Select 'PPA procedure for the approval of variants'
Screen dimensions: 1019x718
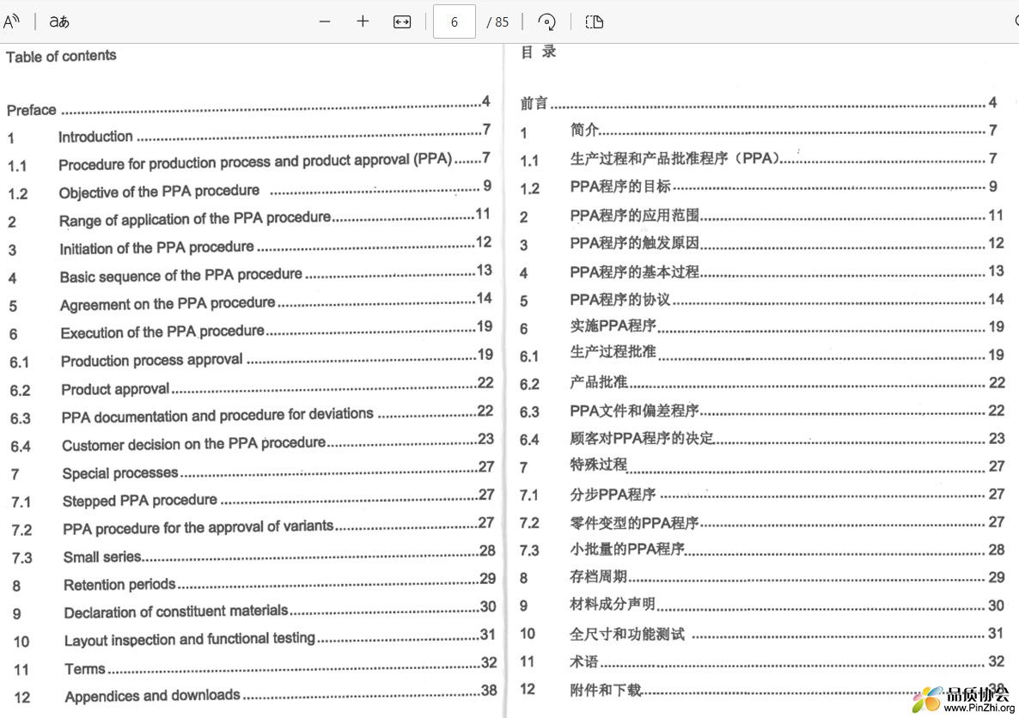tap(198, 527)
